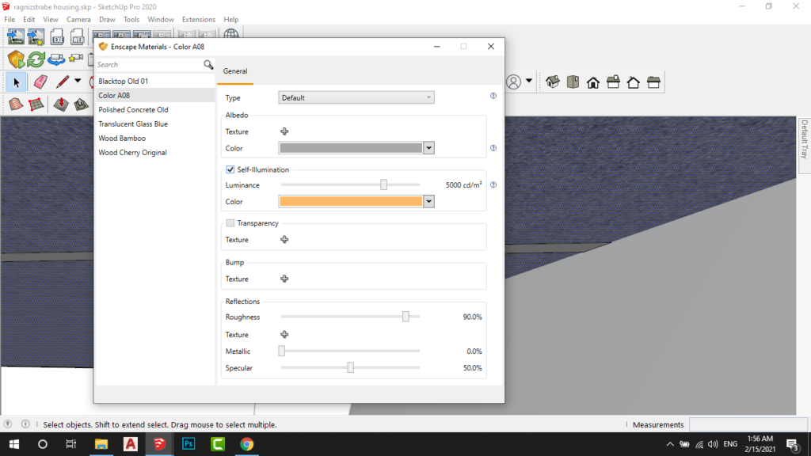Click the orange Self-Illumination color swatch

[x=351, y=202]
